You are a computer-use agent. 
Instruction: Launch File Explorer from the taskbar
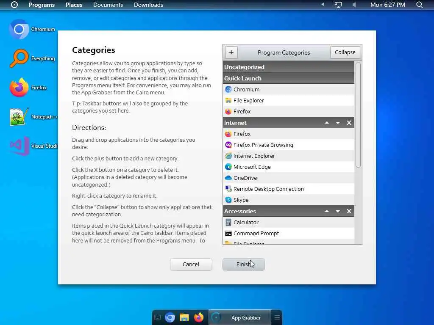(x=184, y=317)
